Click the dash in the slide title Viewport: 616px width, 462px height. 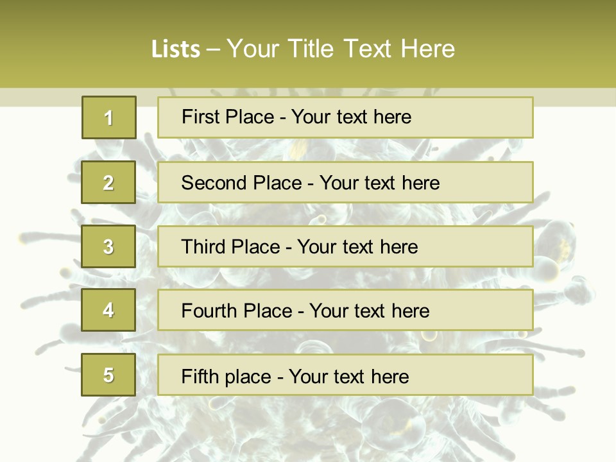coord(213,50)
